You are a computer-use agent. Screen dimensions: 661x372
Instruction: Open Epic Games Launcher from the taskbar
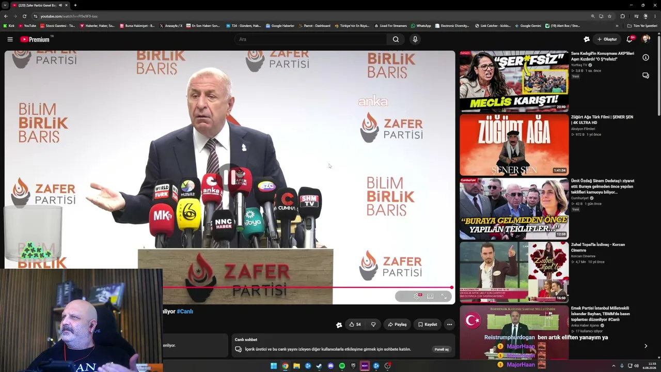[353, 366]
